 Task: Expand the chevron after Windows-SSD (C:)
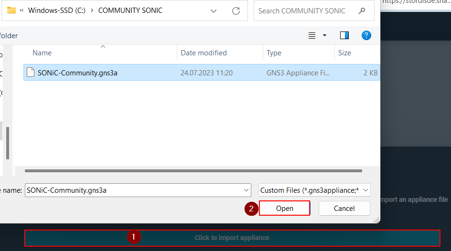[x=92, y=10]
